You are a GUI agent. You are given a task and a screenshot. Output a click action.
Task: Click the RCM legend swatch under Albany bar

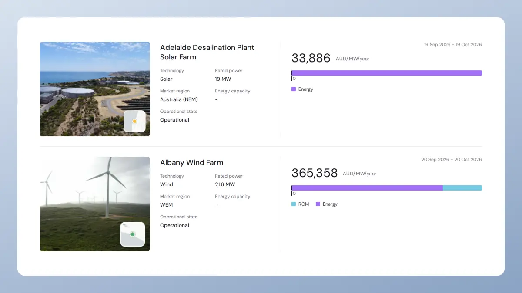[294, 204]
